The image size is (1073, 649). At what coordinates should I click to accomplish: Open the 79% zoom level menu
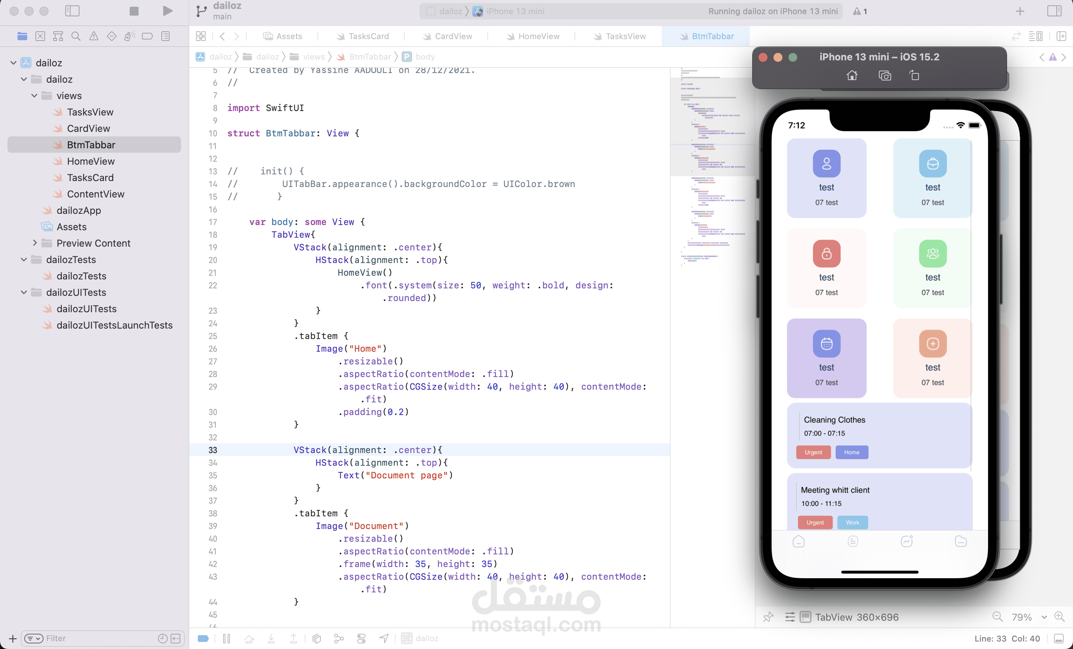coord(1029,617)
